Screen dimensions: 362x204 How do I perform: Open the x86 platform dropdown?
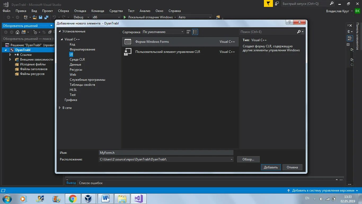106,17
